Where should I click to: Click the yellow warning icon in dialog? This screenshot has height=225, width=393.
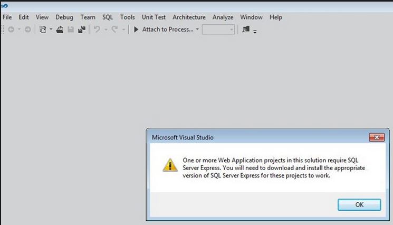tap(170, 165)
